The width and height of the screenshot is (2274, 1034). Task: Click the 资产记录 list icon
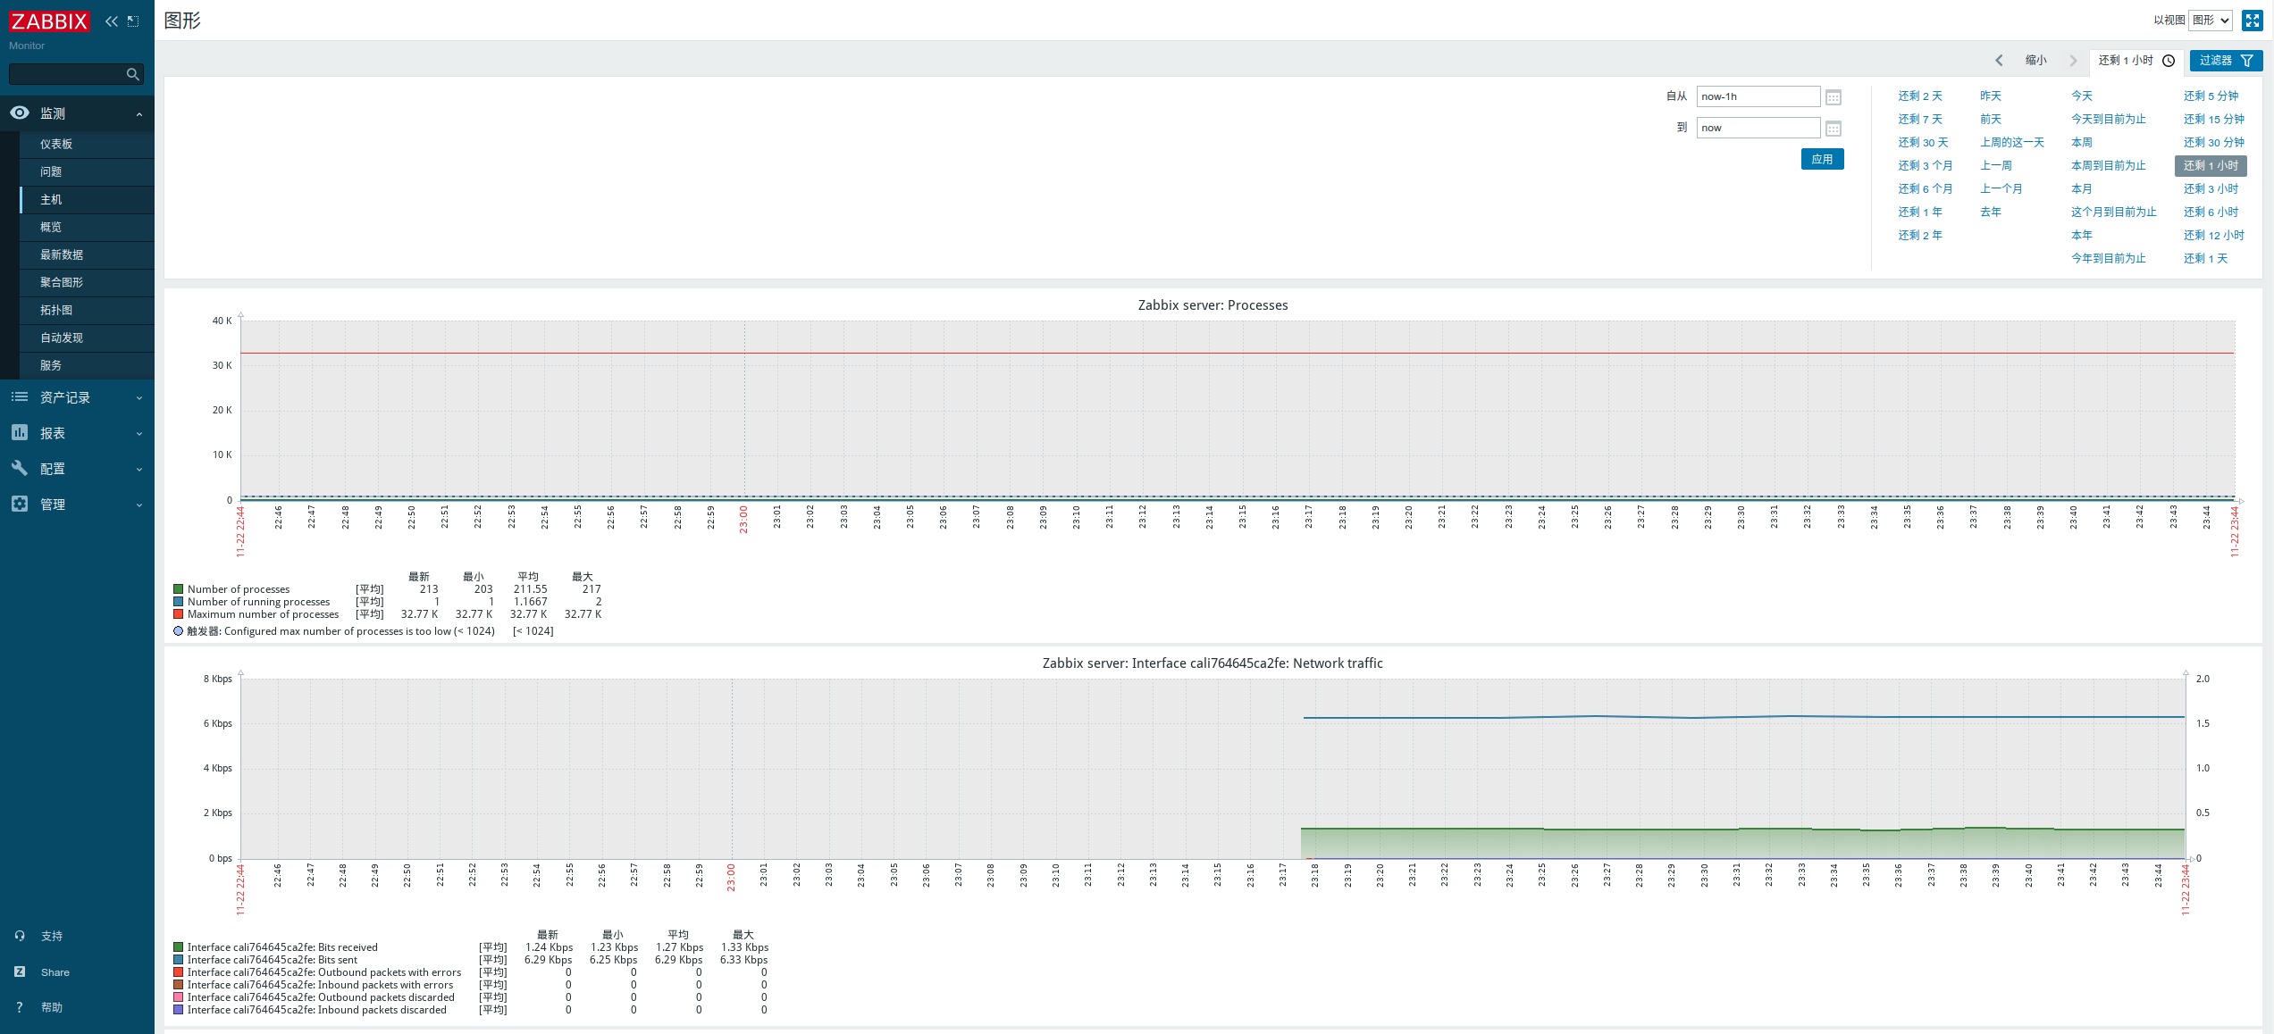click(x=20, y=396)
